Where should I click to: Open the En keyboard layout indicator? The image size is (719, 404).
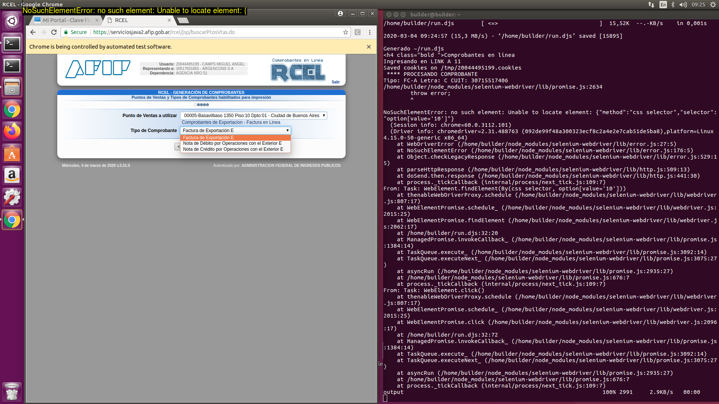663,4
